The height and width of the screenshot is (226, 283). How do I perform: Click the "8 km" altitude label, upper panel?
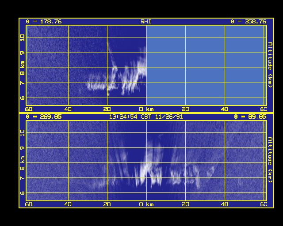coord(22,68)
